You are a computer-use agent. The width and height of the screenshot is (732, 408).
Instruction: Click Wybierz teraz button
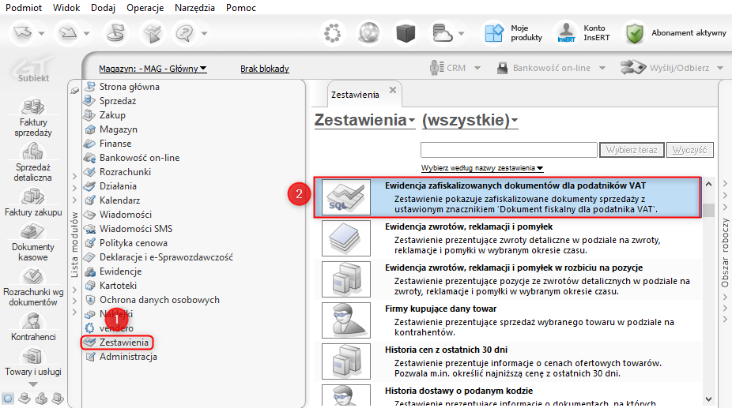point(632,150)
